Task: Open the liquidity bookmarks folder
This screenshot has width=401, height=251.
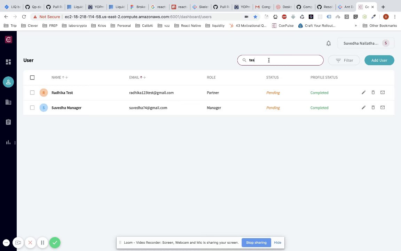Action: [215, 25]
